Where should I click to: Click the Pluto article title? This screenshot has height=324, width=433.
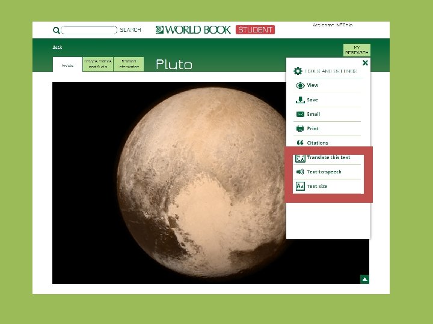click(x=174, y=64)
